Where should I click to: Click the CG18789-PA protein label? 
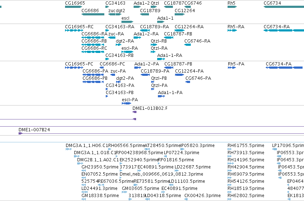155,71
